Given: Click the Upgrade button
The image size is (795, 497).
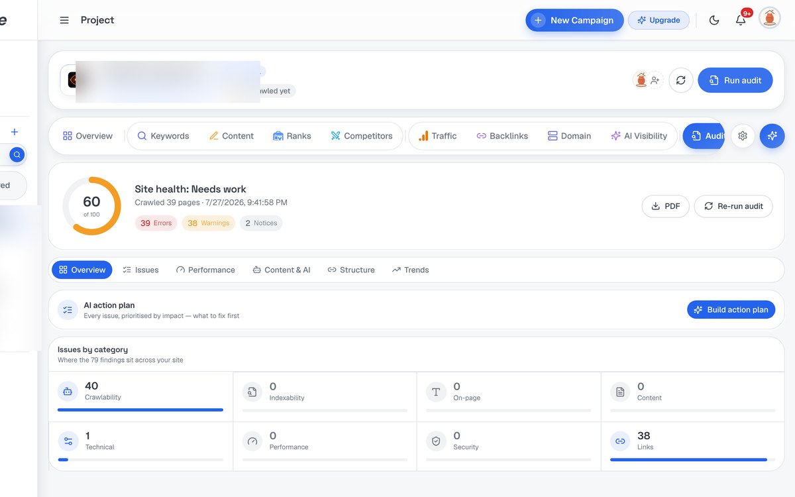Looking at the screenshot, I should click(659, 20).
